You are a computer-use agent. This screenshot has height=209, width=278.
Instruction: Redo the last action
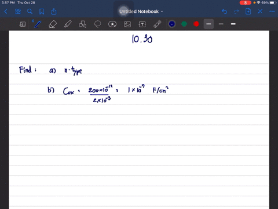tap(236, 12)
